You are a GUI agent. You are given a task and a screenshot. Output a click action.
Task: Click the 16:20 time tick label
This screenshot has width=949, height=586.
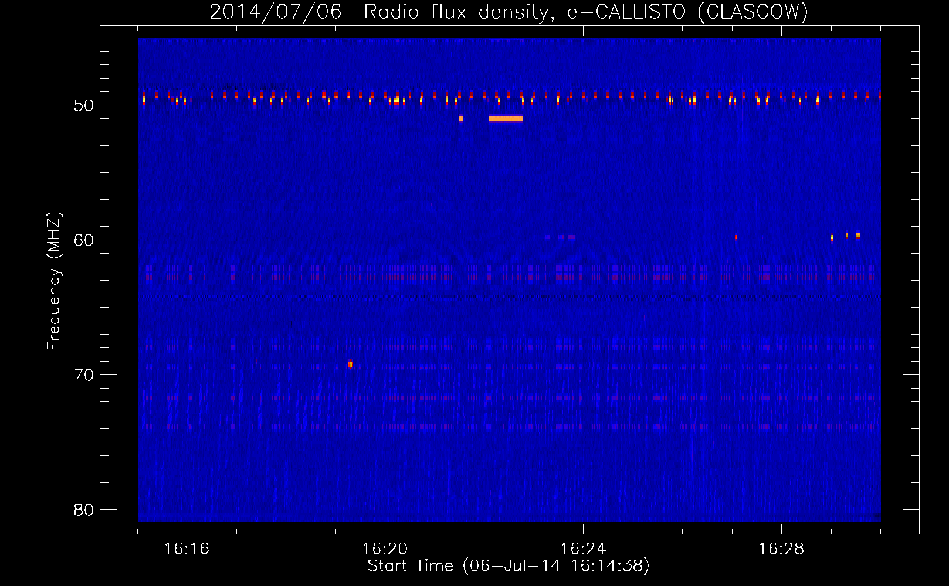pyautogui.click(x=385, y=549)
